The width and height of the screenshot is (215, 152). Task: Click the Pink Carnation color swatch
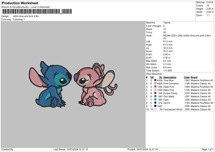pyautogui.click(x=155, y=84)
